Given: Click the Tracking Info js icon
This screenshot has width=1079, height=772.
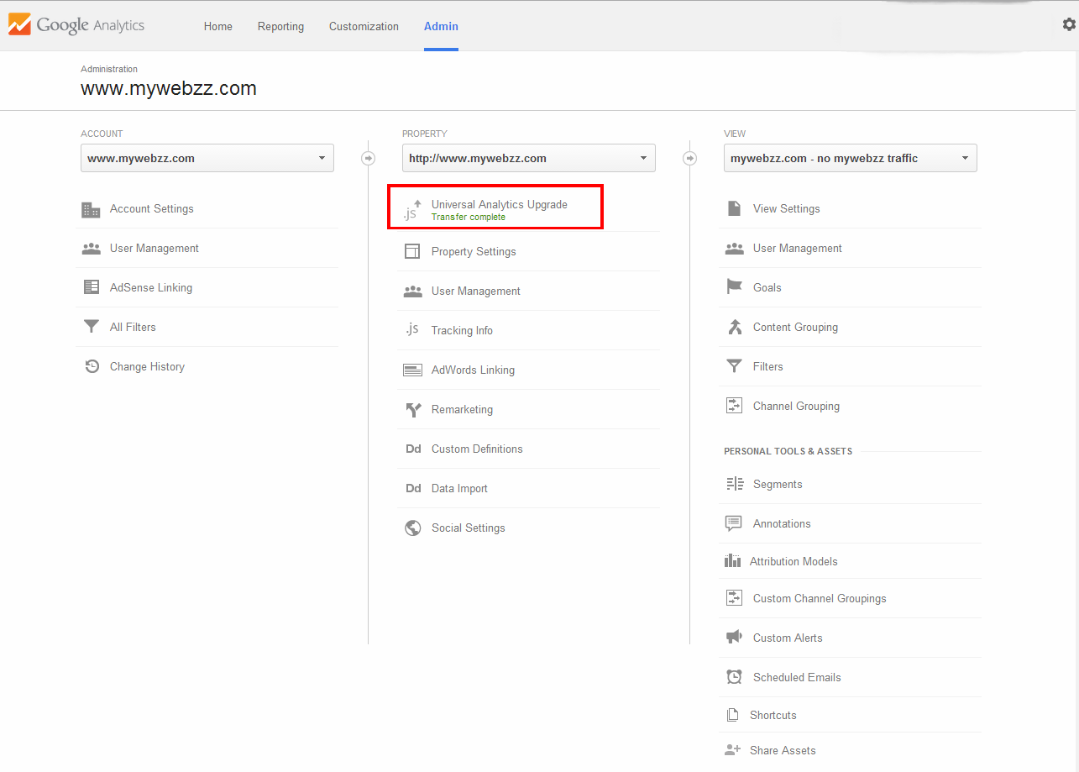Looking at the screenshot, I should point(411,330).
